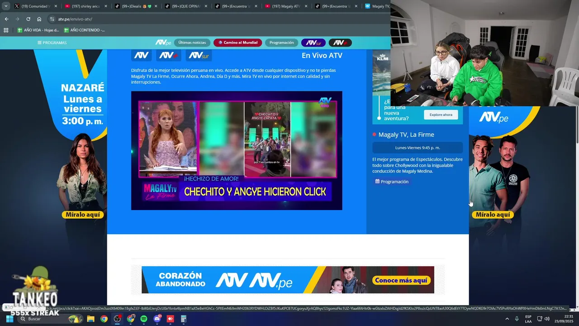
Task: Reload the atv.pe page
Action: click(x=28, y=19)
